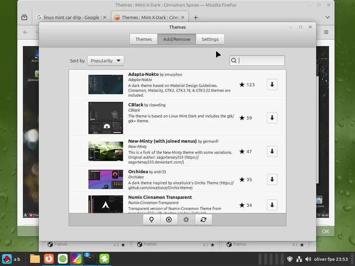355x266 pixels.
Task: Click the gear button in bottom toolbar
Action: click(186, 220)
